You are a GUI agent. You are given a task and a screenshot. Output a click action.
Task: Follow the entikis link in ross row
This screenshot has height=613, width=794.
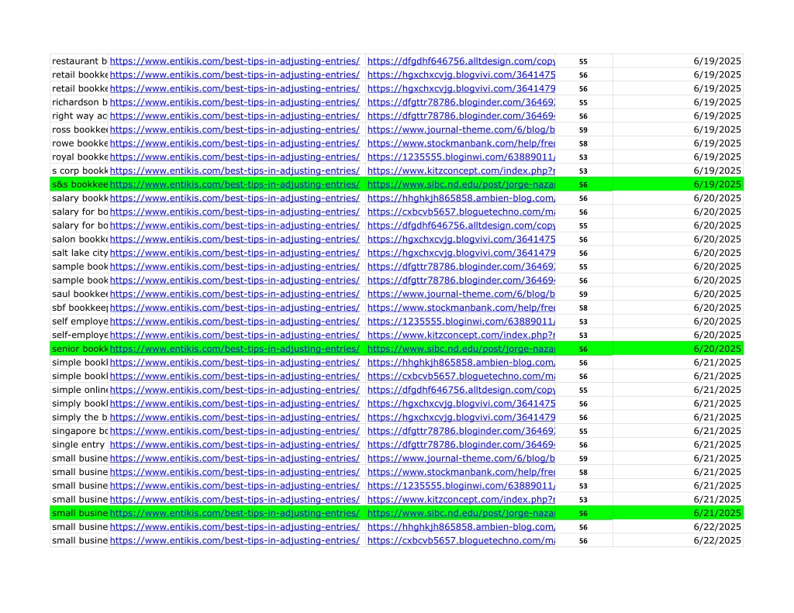(234, 129)
